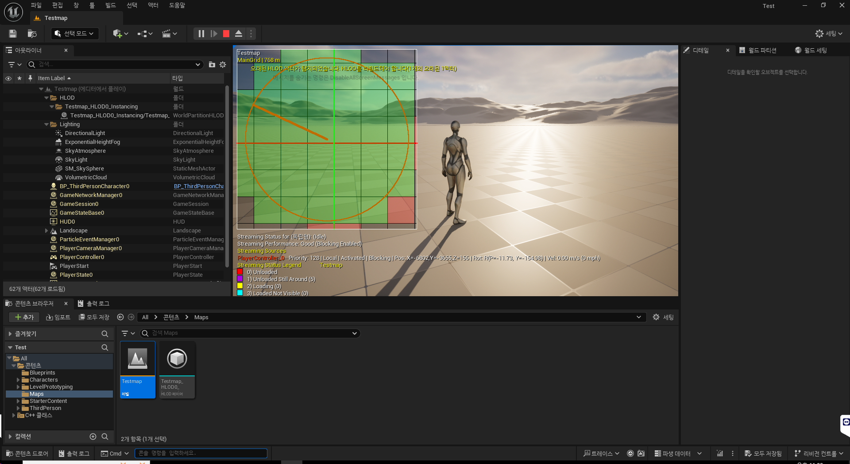Click the Add (추가) button in Content Browser

(x=24, y=317)
